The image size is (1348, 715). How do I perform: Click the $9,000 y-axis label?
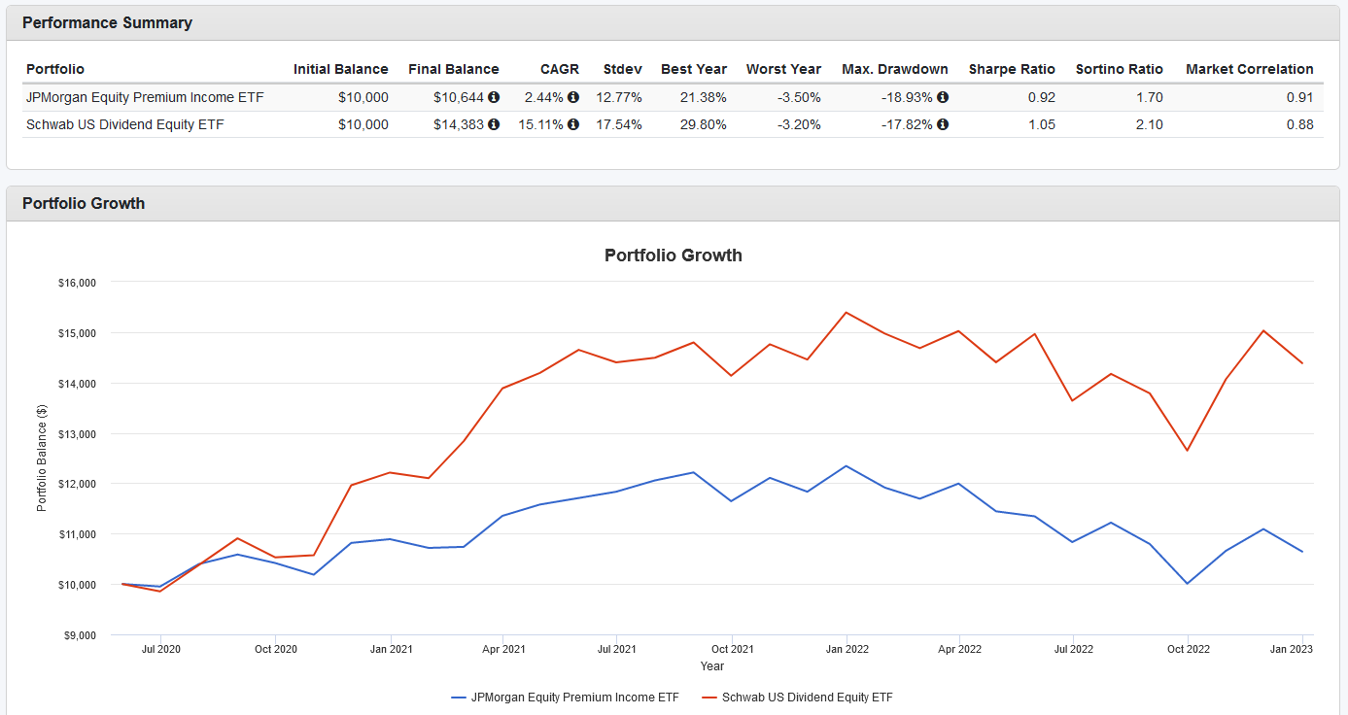(80, 635)
